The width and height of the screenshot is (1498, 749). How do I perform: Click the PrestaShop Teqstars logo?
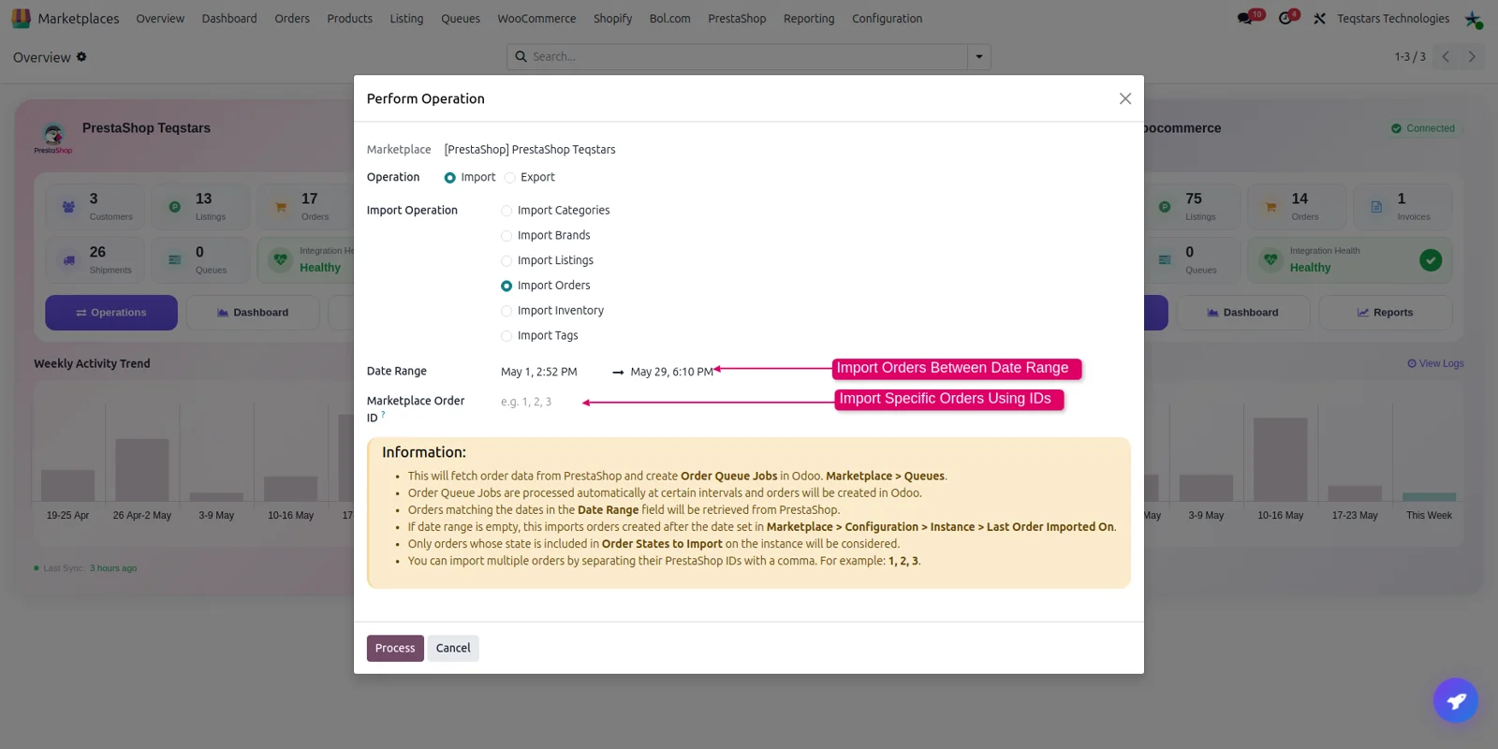click(53, 137)
